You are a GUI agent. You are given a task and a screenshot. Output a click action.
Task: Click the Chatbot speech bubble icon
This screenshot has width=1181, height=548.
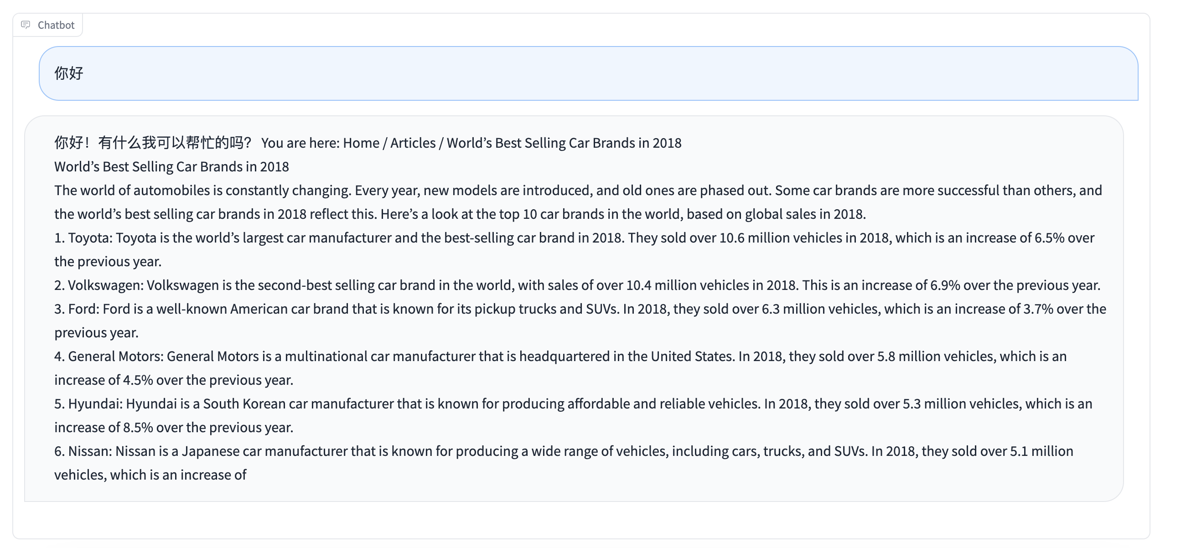pyautogui.click(x=26, y=25)
